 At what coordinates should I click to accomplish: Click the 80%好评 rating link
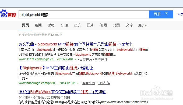tap(101, 59)
